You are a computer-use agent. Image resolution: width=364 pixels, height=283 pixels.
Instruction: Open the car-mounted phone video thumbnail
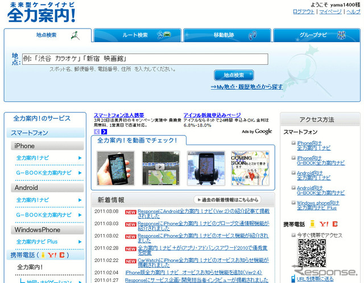206,168
